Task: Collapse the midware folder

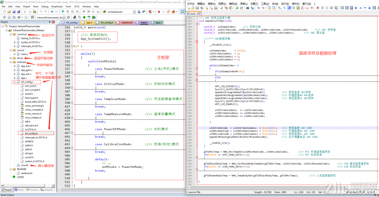Action: click(11, 62)
